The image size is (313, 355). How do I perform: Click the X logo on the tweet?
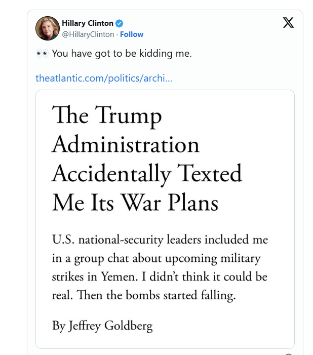(x=288, y=23)
